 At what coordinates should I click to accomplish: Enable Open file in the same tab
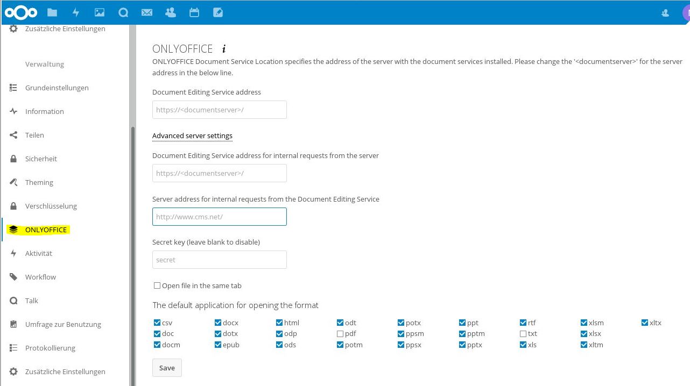pos(157,286)
